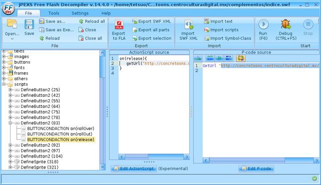Viewport: 321px width, 185px height.
Task: Choose Import text
Action: (x=218, y=21)
